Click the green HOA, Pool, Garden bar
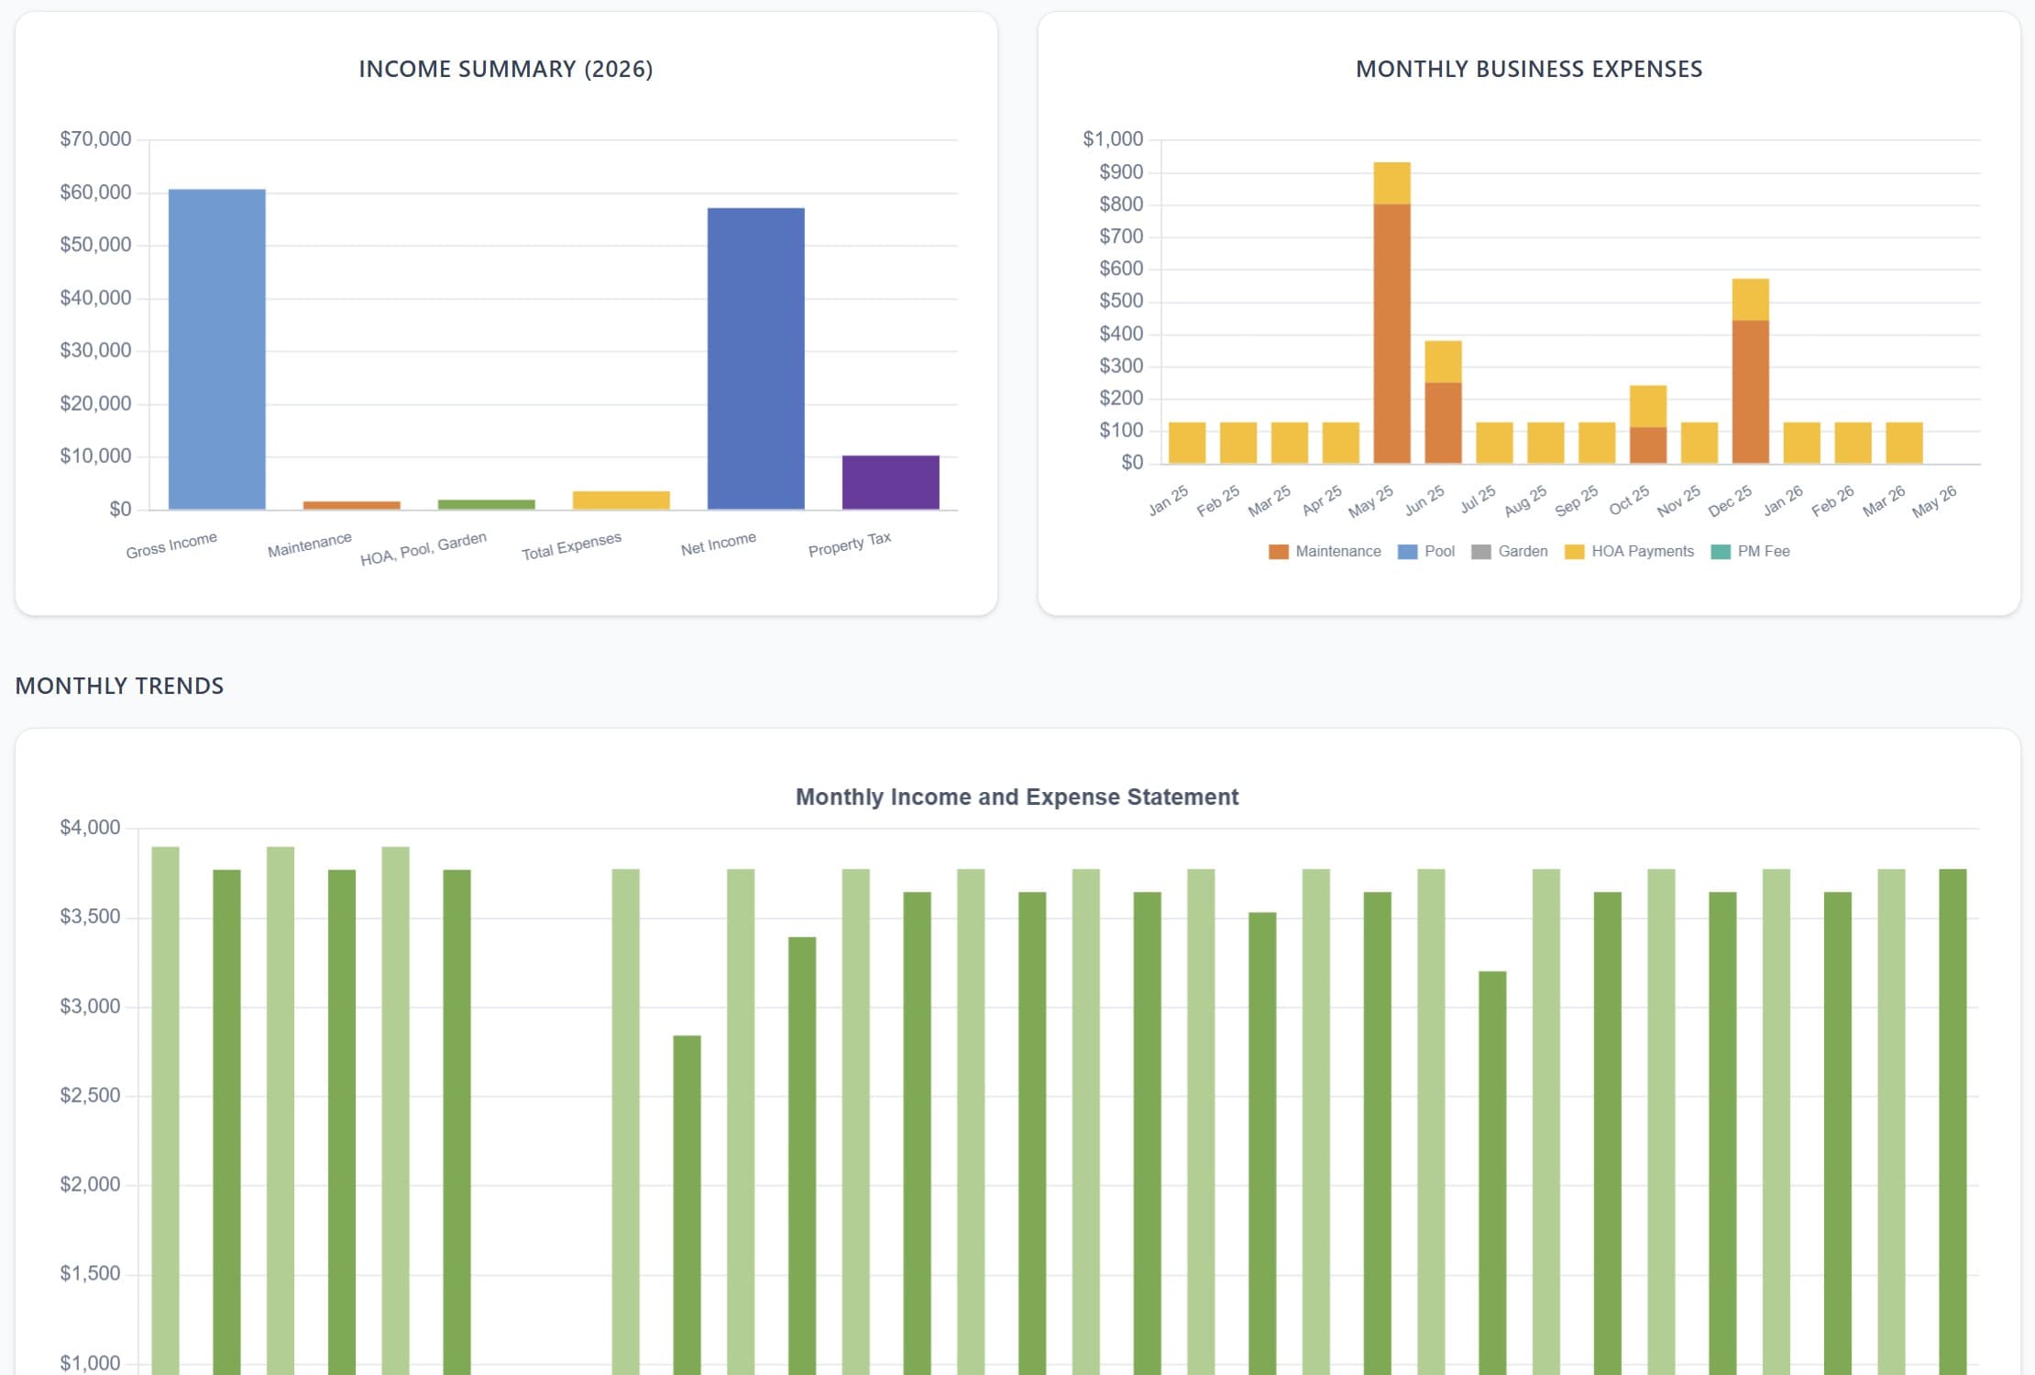This screenshot has height=1375, width=2035. (486, 504)
